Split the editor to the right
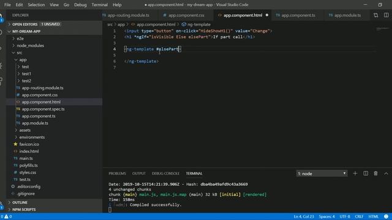The height and width of the screenshot is (220, 392). point(386,15)
